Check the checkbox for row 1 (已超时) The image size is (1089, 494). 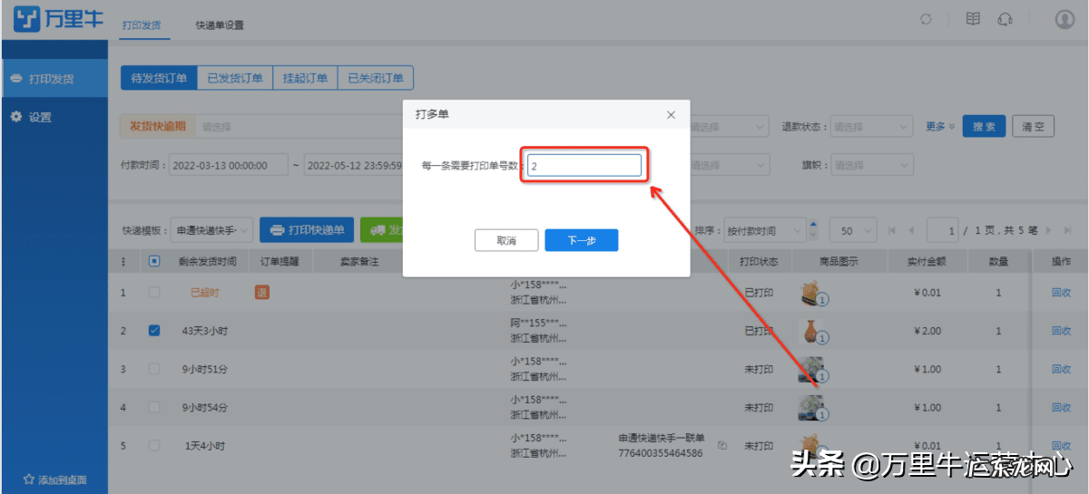click(154, 292)
